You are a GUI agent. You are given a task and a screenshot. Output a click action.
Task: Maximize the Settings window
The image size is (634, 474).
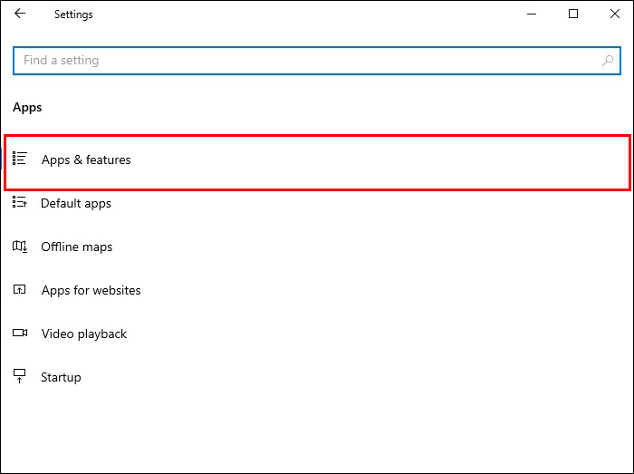pyautogui.click(x=573, y=15)
